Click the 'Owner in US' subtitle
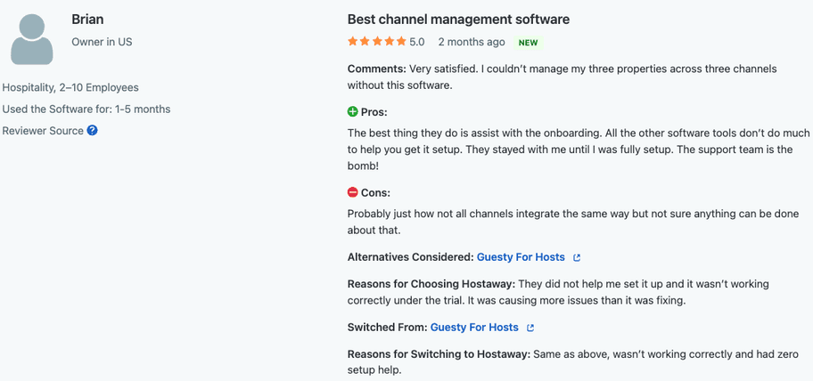This screenshot has height=381, width=813. (x=102, y=42)
